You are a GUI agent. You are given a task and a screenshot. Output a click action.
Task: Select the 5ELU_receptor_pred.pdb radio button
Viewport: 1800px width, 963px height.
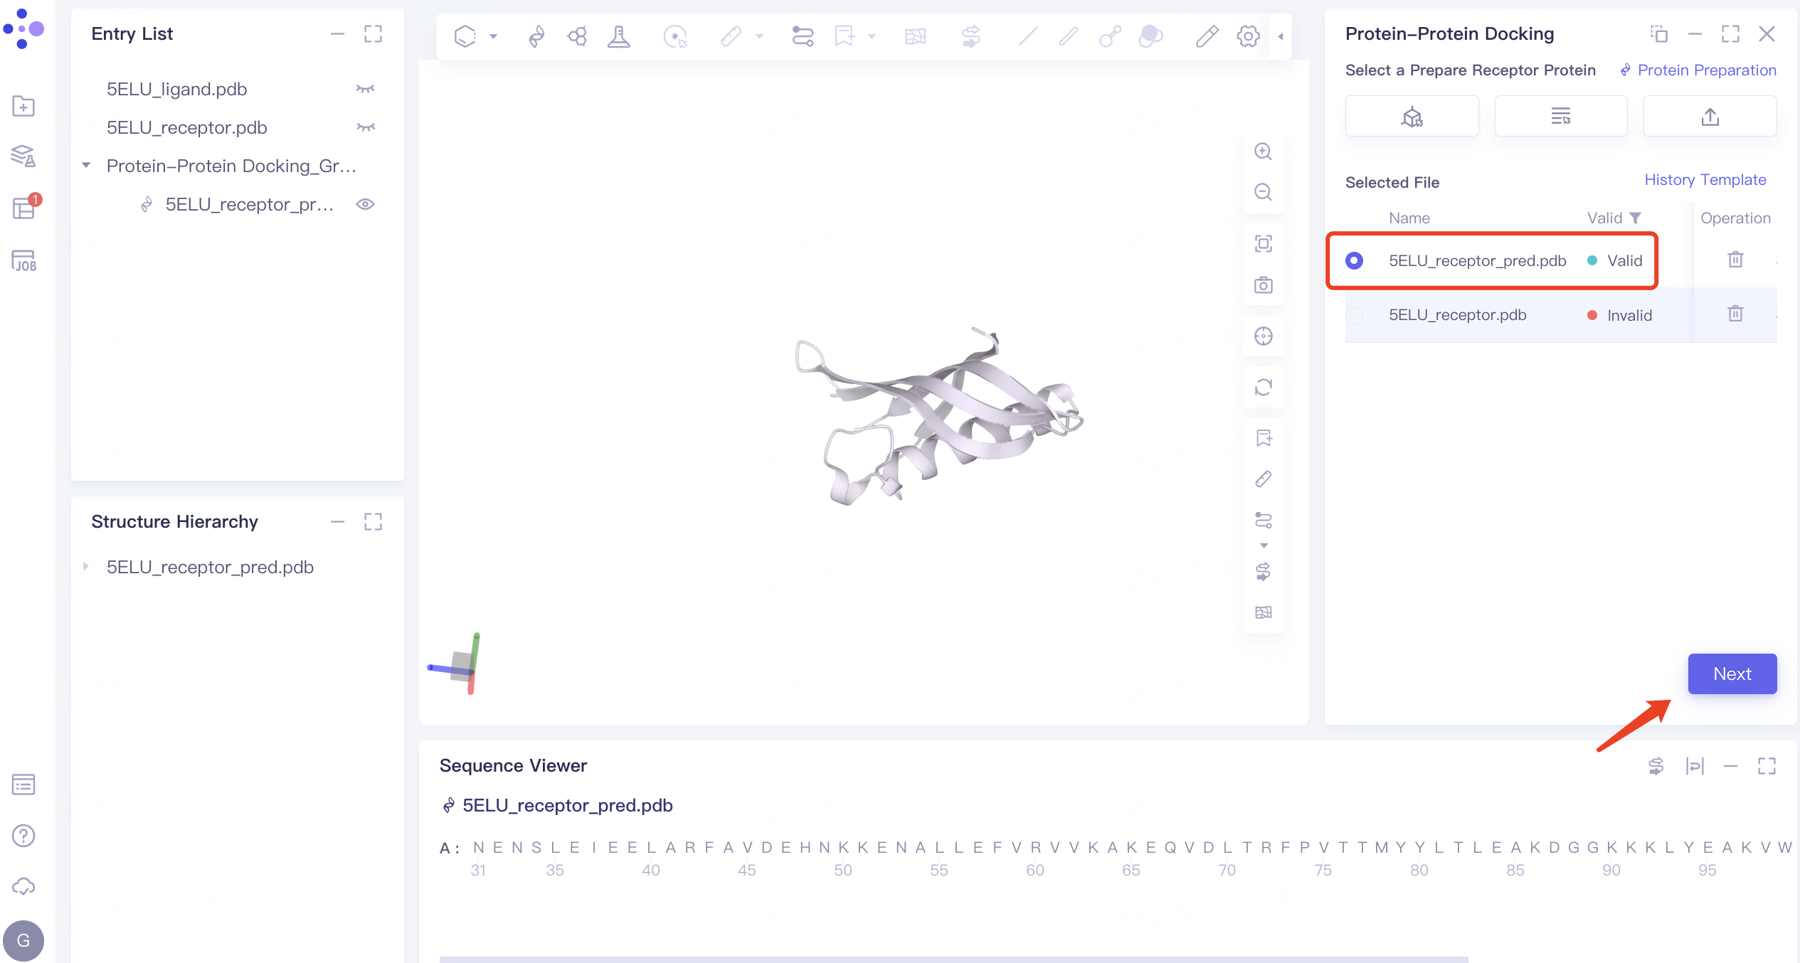[1354, 260]
